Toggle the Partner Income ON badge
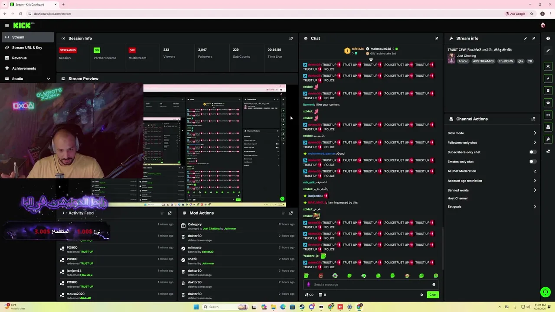 coord(97,50)
